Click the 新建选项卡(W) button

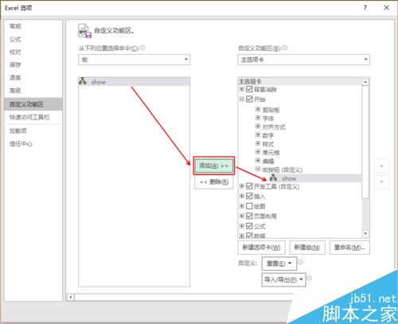(261, 248)
